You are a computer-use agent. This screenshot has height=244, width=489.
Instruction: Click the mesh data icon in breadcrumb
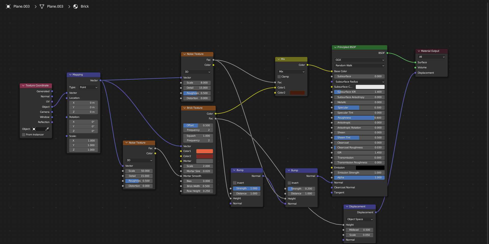pos(42,6)
